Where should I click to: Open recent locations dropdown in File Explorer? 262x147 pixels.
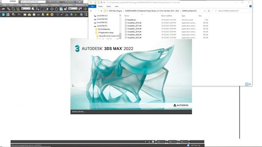pyautogui.click(x=98, y=11)
